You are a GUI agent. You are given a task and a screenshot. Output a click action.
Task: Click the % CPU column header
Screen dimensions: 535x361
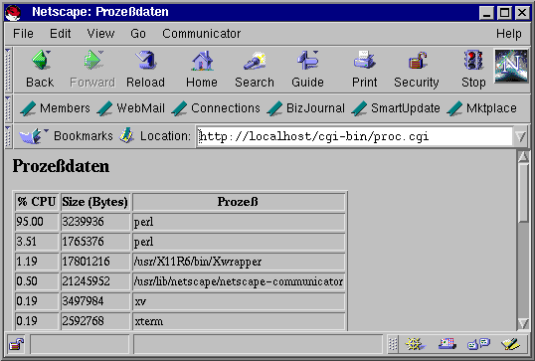click(37, 202)
